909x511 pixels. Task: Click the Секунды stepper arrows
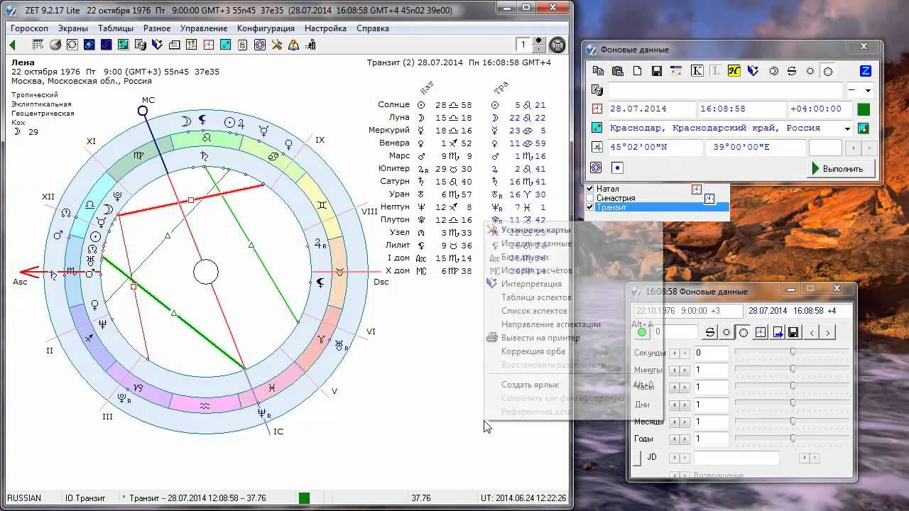tap(680, 353)
